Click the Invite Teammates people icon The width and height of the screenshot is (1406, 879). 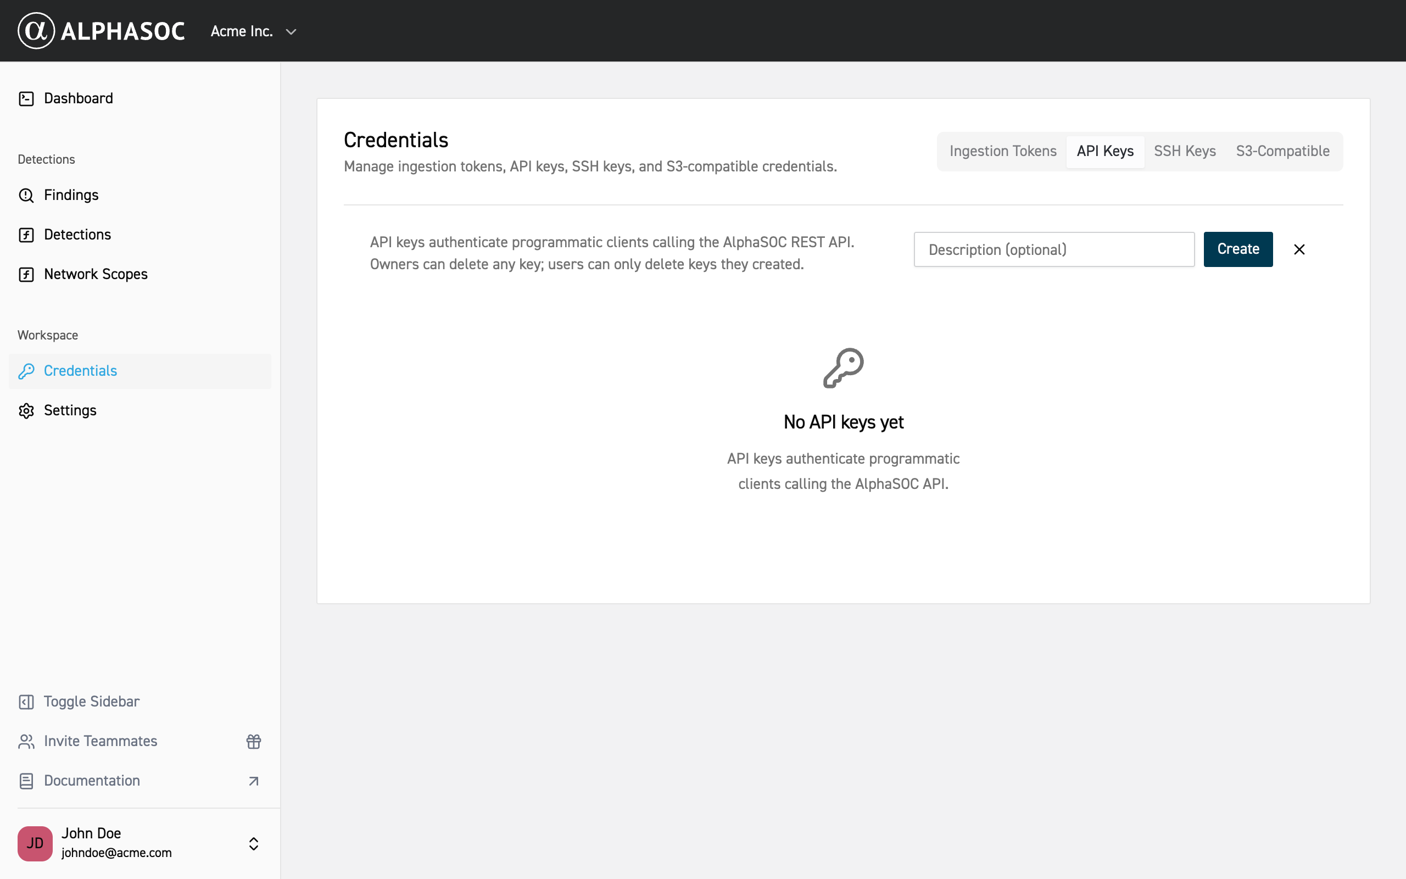pos(26,742)
